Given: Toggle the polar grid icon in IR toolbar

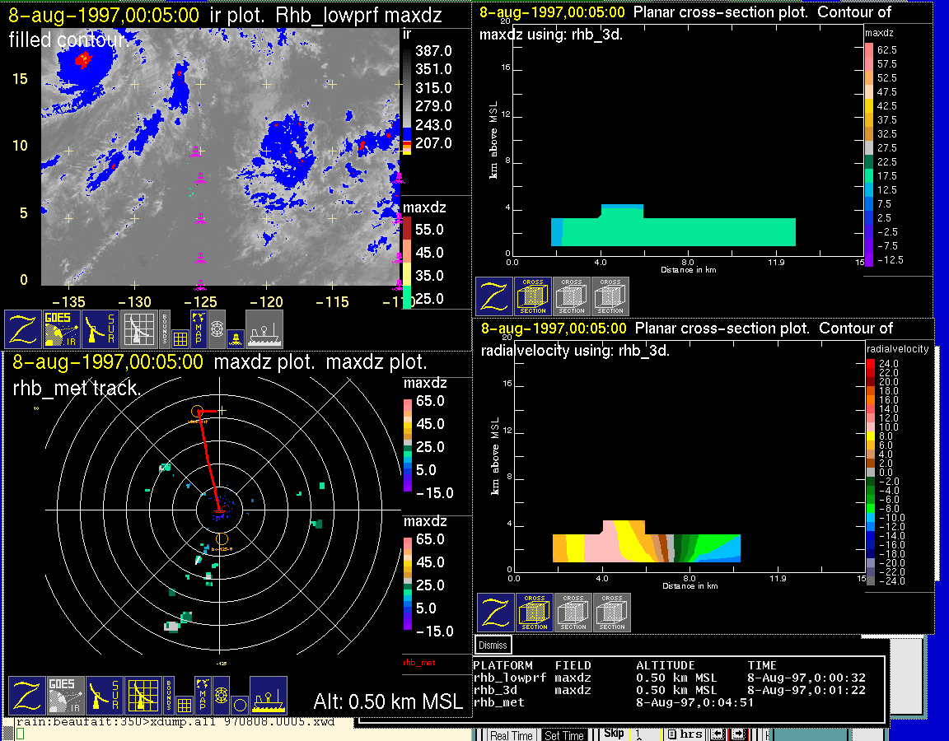Looking at the screenshot, I should (x=217, y=328).
